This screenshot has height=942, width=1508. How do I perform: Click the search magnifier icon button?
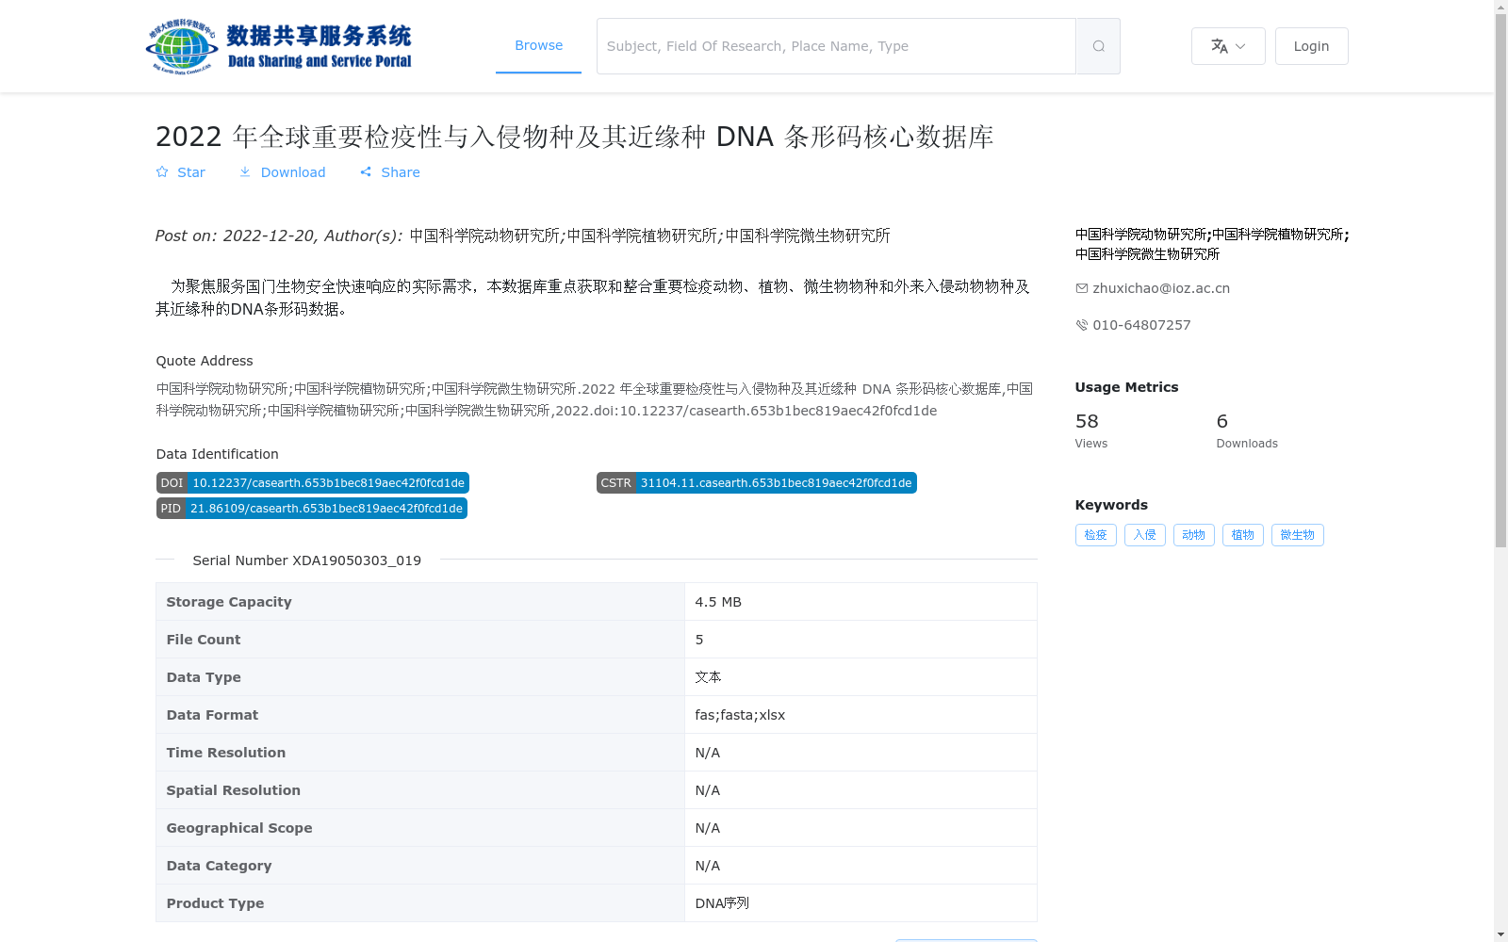click(1098, 46)
